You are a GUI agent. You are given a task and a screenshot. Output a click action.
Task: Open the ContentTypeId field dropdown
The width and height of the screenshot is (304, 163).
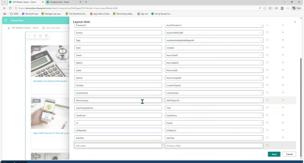click(261, 85)
